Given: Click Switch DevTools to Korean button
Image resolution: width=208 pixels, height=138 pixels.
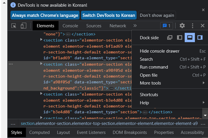Looking at the screenshot, I should tap(109, 15).
